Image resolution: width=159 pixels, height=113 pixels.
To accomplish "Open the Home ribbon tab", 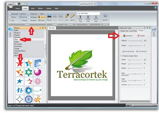I will click(x=17, y=9).
